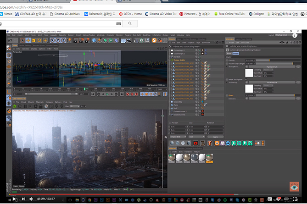This screenshot has height=204, width=307.
Task: Click YouTube video play button
Action: point(14,199)
